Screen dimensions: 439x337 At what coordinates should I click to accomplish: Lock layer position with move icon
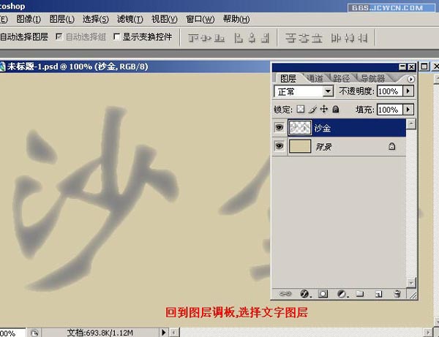click(324, 109)
